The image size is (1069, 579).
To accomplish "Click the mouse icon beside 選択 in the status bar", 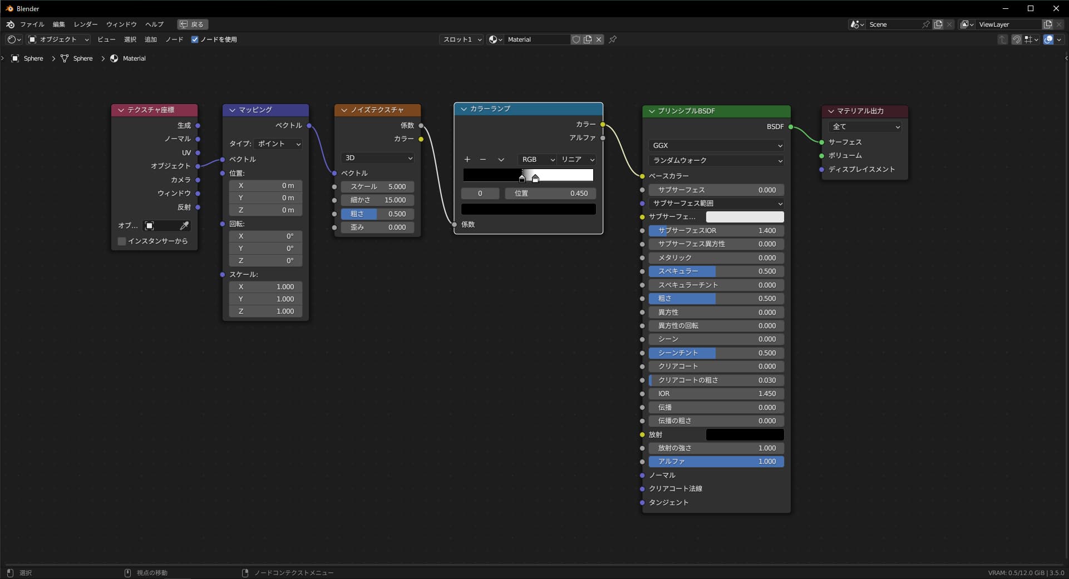I will click(9, 573).
